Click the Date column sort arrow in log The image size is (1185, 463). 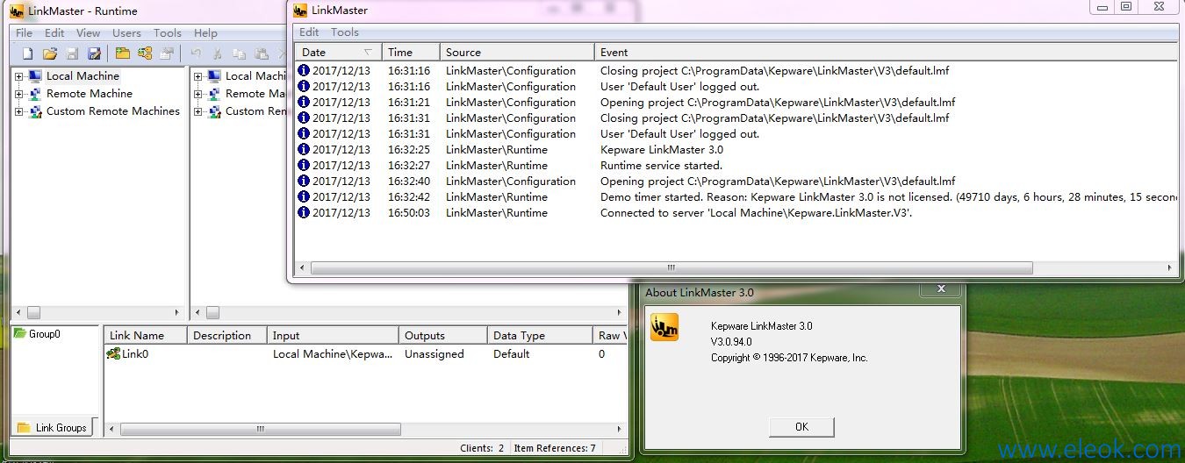368,53
